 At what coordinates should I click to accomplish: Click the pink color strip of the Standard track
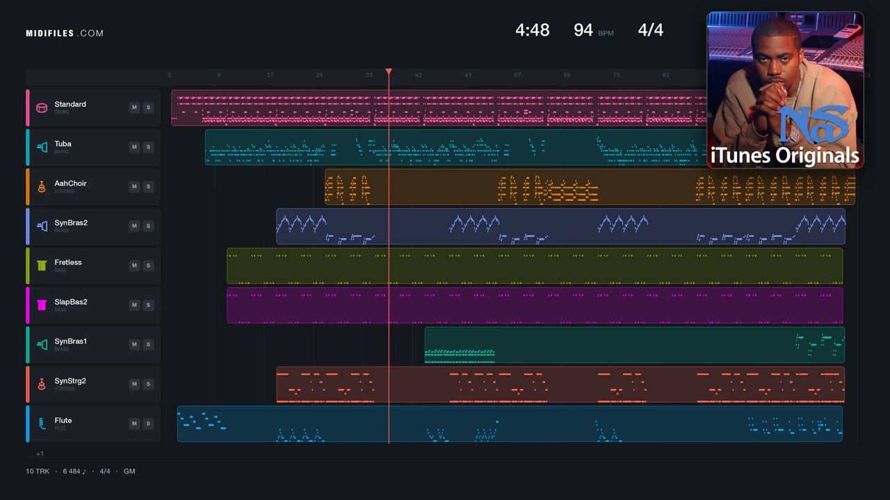pyautogui.click(x=28, y=108)
